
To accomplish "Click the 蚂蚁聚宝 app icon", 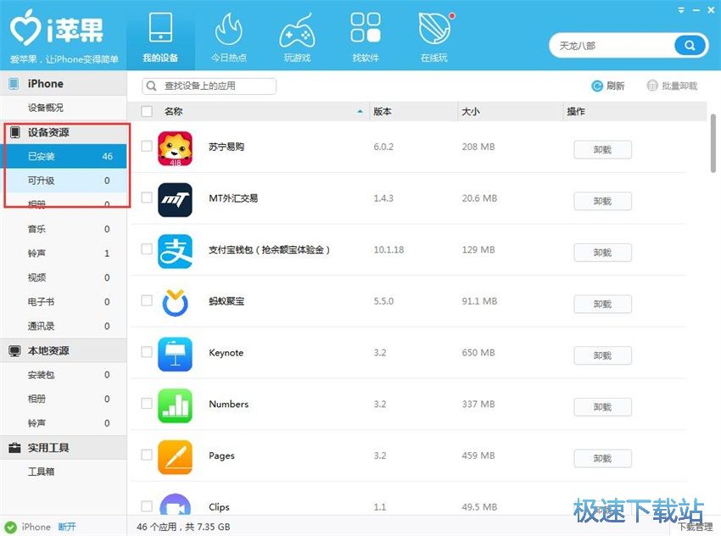I will point(176,303).
